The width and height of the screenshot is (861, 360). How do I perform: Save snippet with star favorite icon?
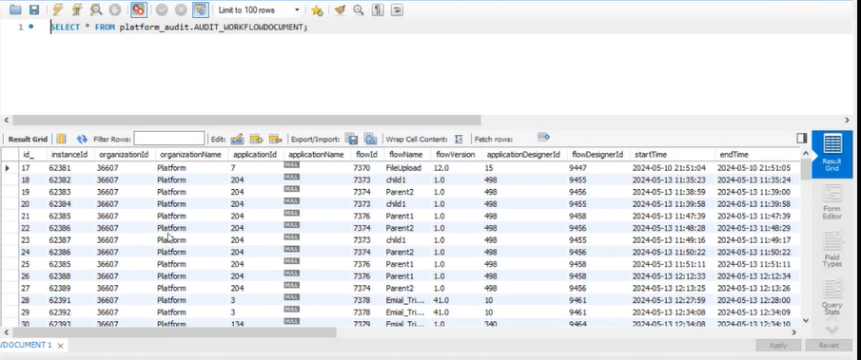[x=317, y=9]
